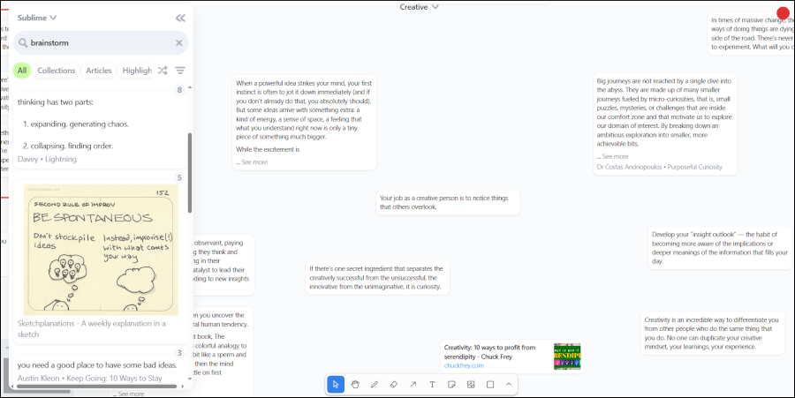Image resolution: width=795 pixels, height=398 pixels.
Task: Shuffle the search results
Action: click(163, 71)
